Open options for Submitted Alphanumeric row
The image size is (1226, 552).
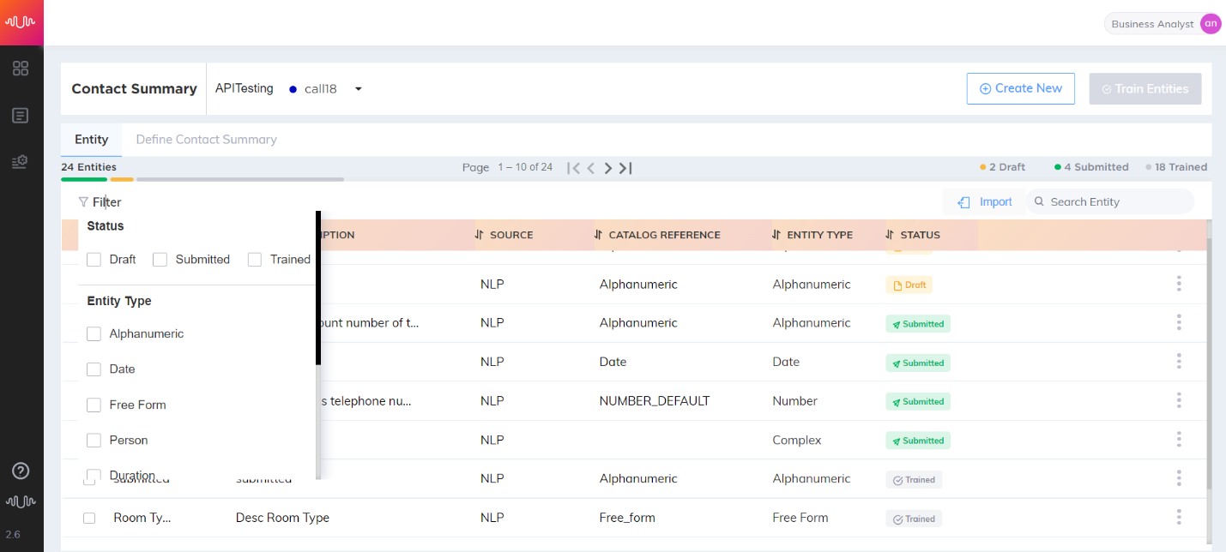click(x=1179, y=322)
